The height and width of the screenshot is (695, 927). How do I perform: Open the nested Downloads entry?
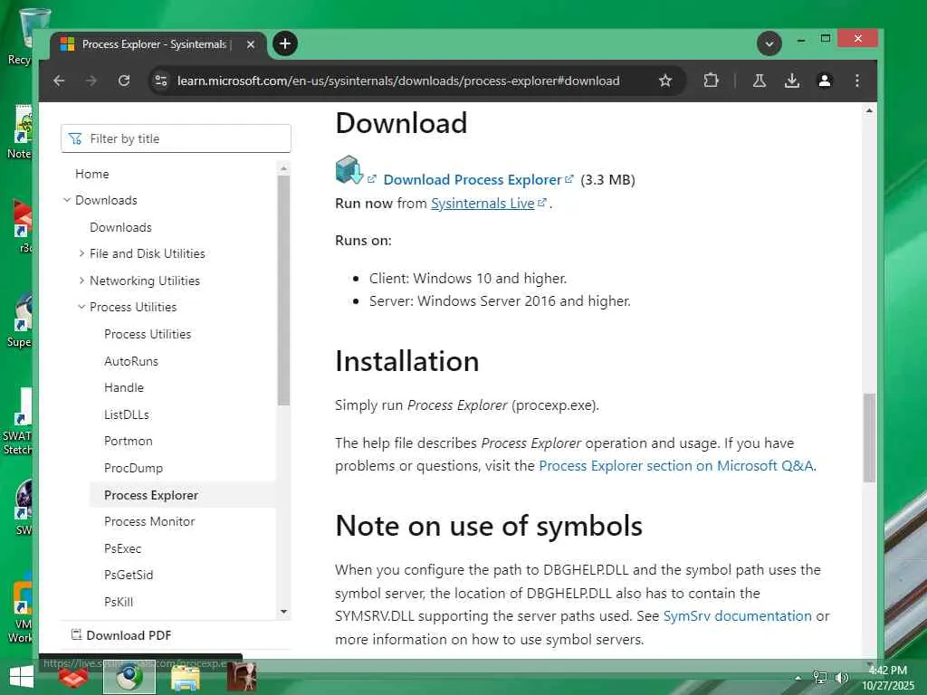[x=120, y=227]
